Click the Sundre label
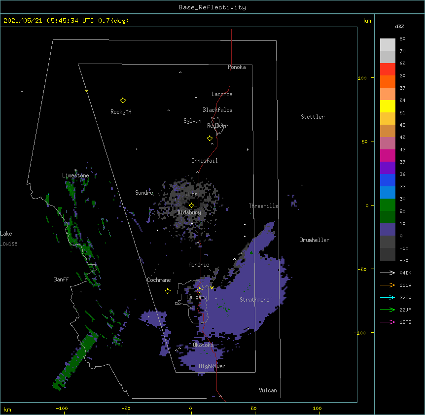This screenshot has height=415, width=425. [144, 193]
